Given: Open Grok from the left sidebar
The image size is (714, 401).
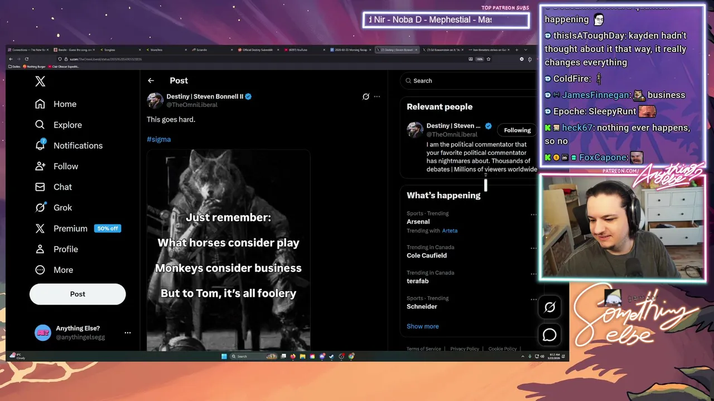Looking at the screenshot, I should [54, 207].
